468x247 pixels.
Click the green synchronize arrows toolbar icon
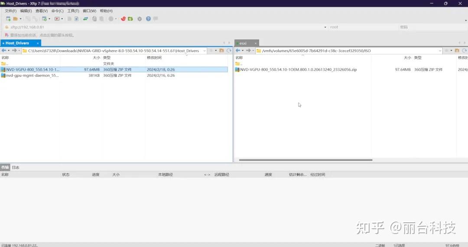pyautogui.click(x=85, y=19)
